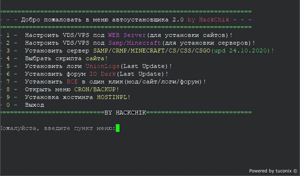Click the pink WEB Server label
This screenshot has width=300, height=176.
(x=127, y=35)
